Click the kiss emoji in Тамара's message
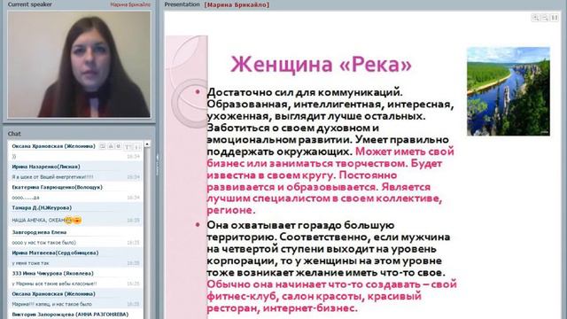 click(x=77, y=220)
